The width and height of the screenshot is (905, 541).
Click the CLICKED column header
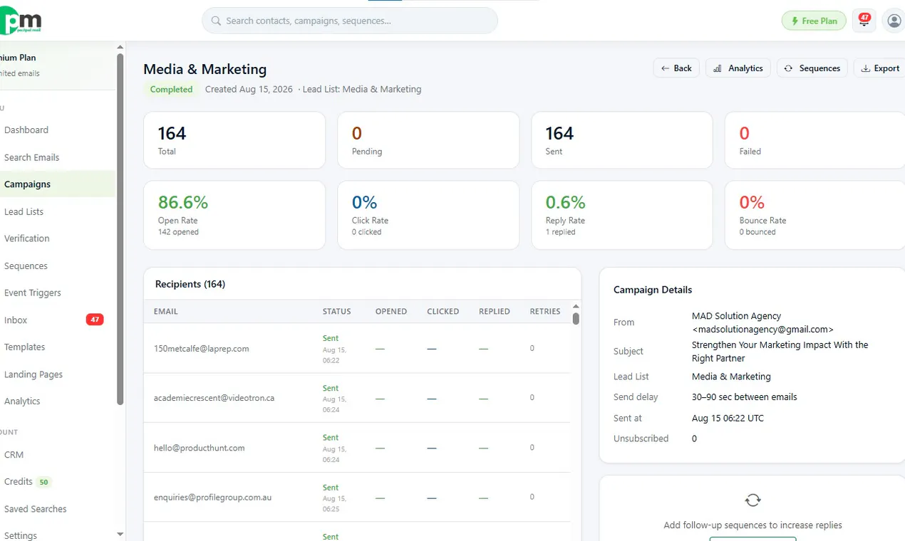443,312
